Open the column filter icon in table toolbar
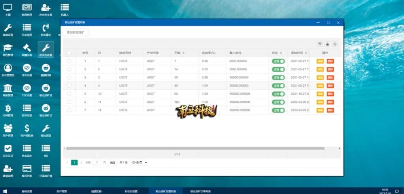This screenshot has width=404, height=194. [x=320, y=44]
